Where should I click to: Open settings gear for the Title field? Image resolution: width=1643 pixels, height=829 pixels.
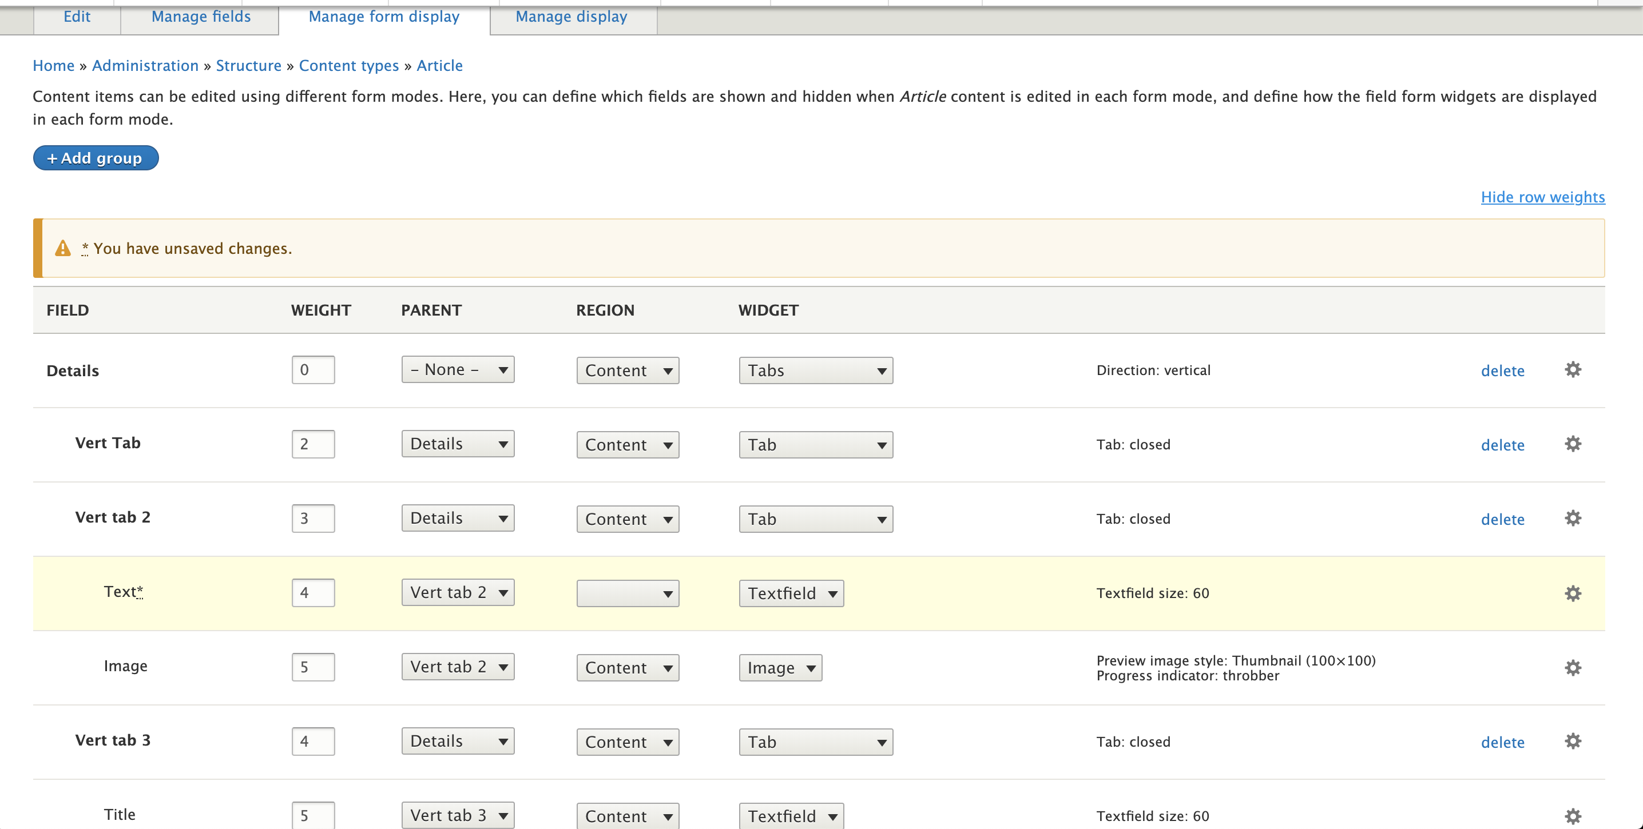point(1573,816)
